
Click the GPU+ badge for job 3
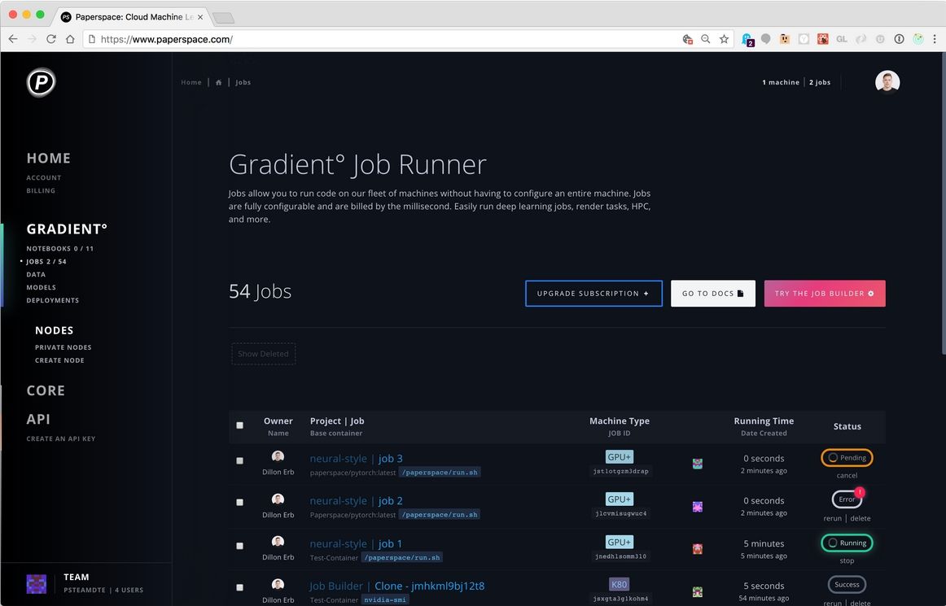pos(619,457)
